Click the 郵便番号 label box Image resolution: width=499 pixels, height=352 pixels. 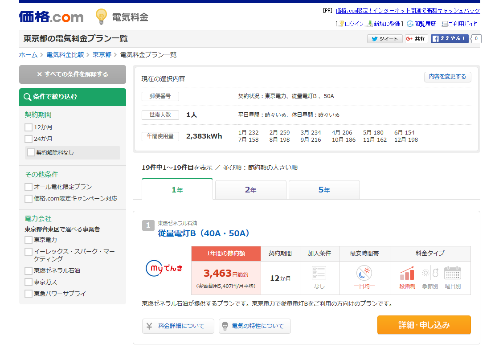(x=160, y=96)
